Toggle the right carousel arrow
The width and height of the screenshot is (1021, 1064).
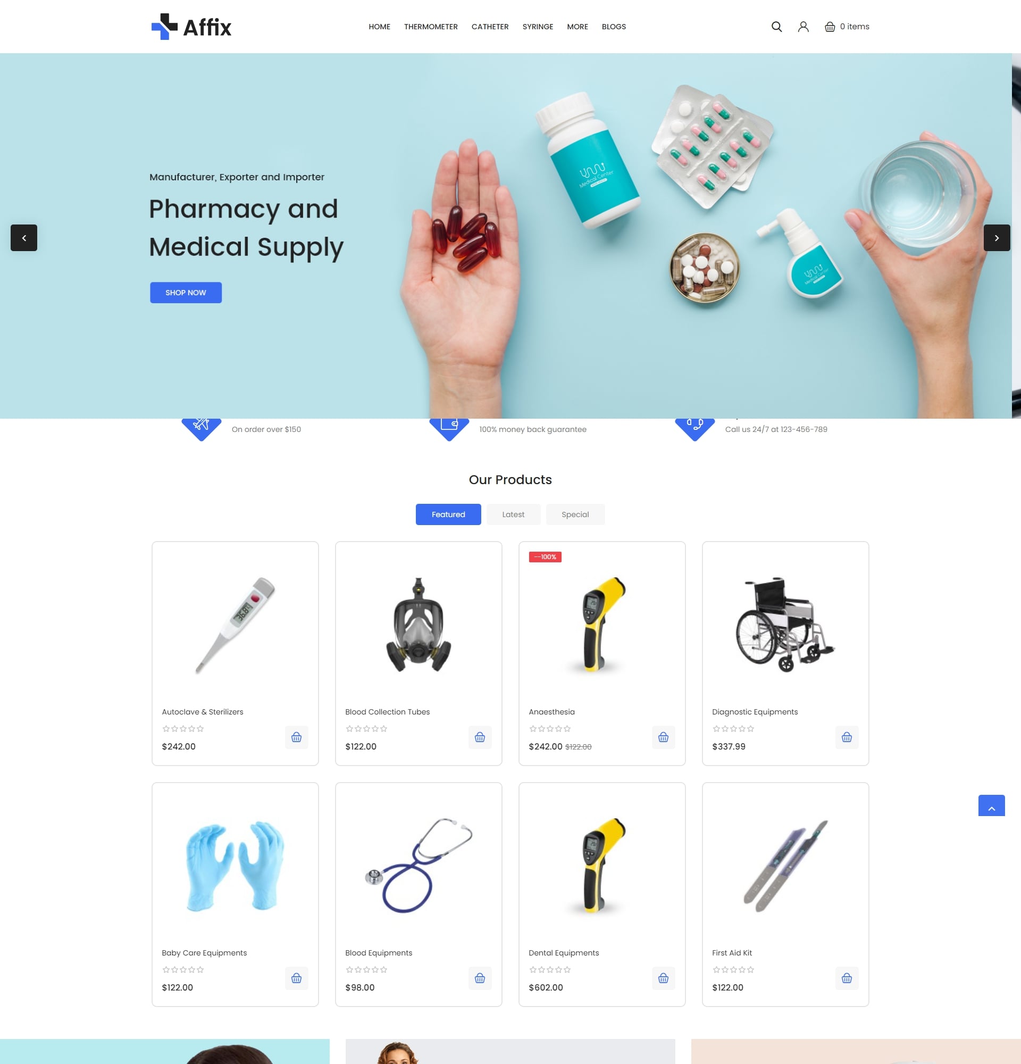pos(997,237)
